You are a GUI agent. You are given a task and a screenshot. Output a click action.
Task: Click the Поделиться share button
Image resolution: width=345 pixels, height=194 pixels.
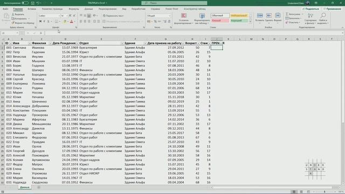[x=310, y=9]
